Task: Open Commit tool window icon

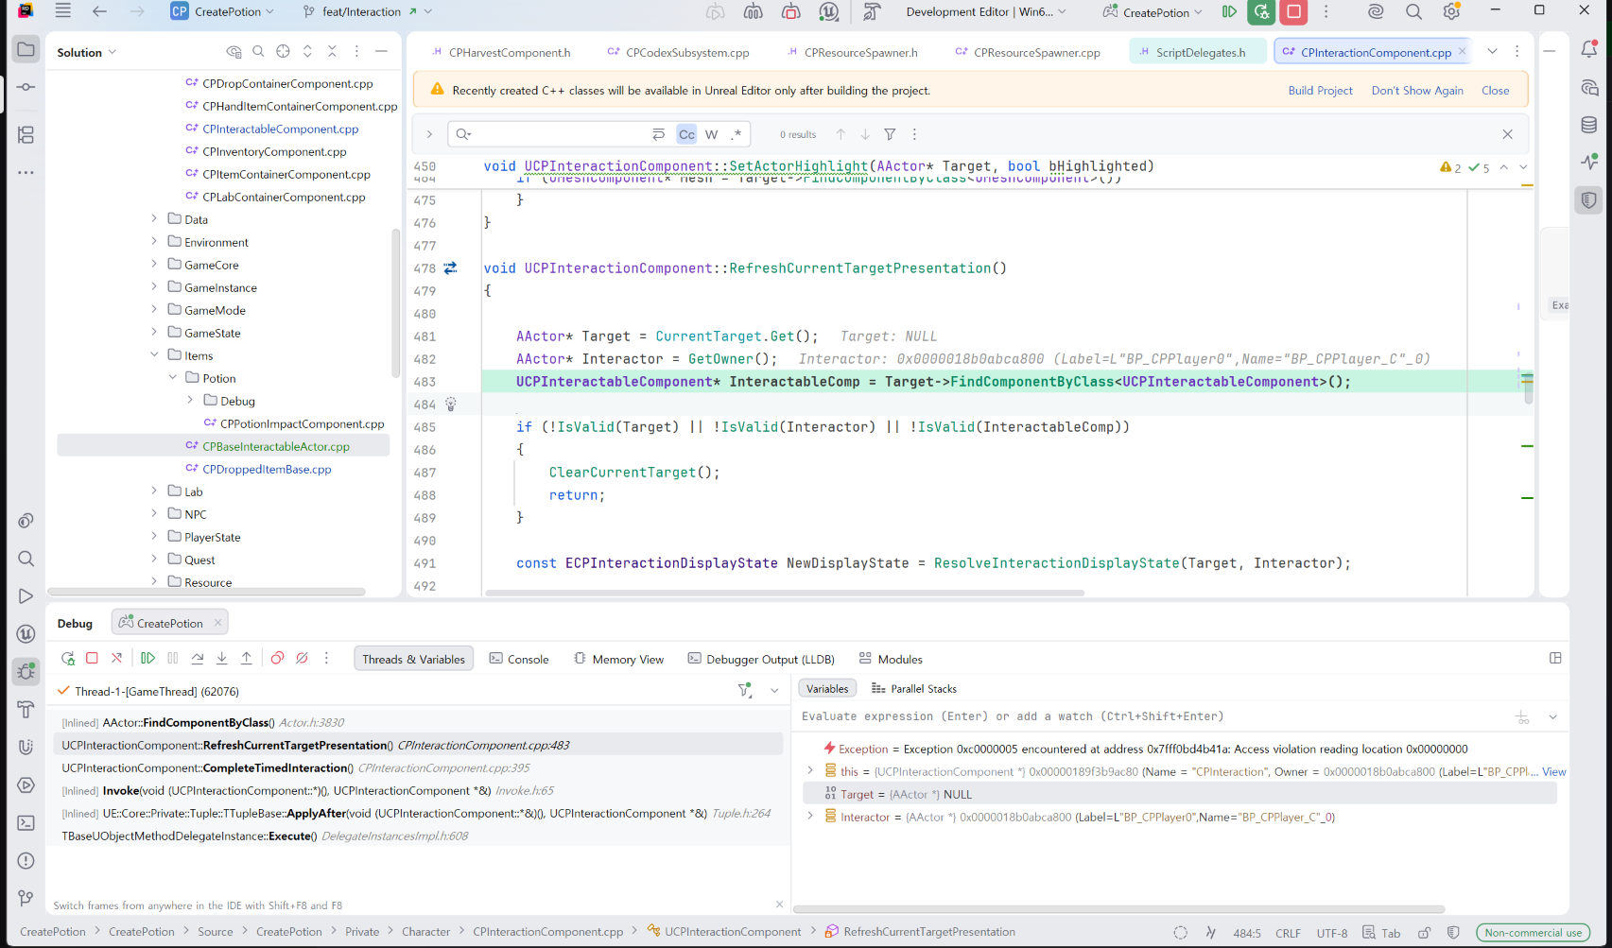Action: (x=26, y=87)
